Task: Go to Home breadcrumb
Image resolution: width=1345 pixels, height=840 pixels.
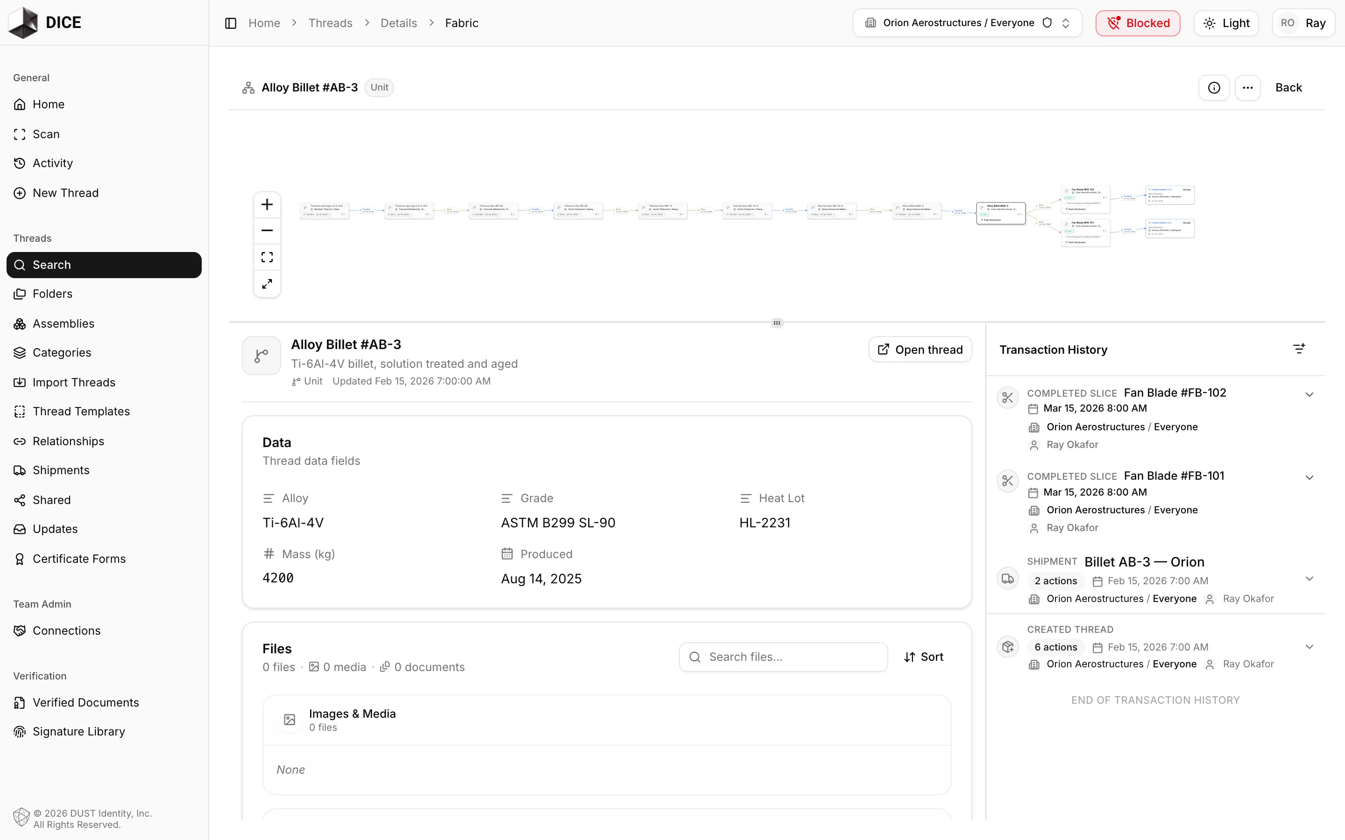Action: pyautogui.click(x=264, y=23)
